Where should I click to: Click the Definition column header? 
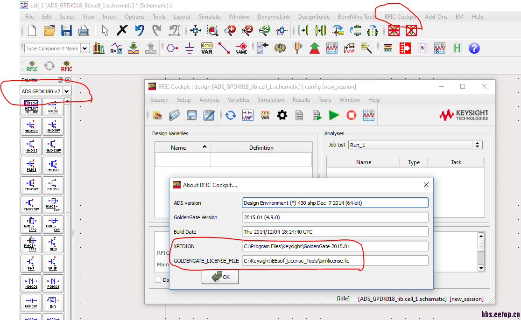261,148
